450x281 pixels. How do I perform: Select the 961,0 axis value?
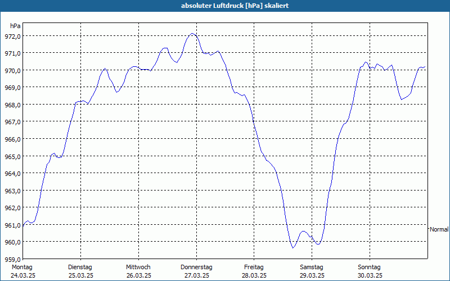click(13, 225)
